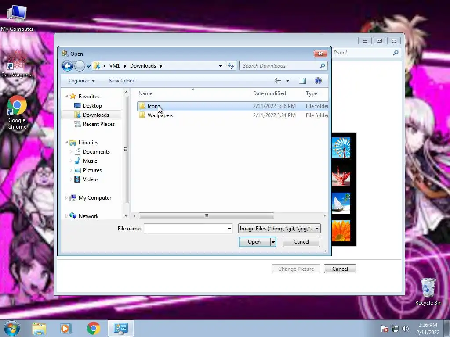Click the navigation pane vertical scrollbar thumb
450x337 pixels.
click(126, 149)
